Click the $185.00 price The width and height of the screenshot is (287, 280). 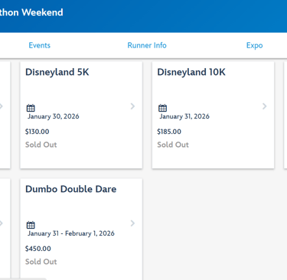[169, 132]
